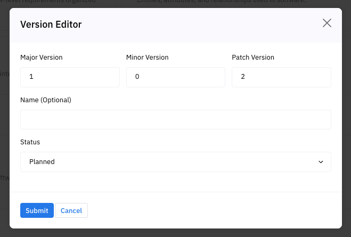Image resolution: width=351 pixels, height=237 pixels.
Task: Click the value 2 in Patch Version
Action: tap(243, 77)
